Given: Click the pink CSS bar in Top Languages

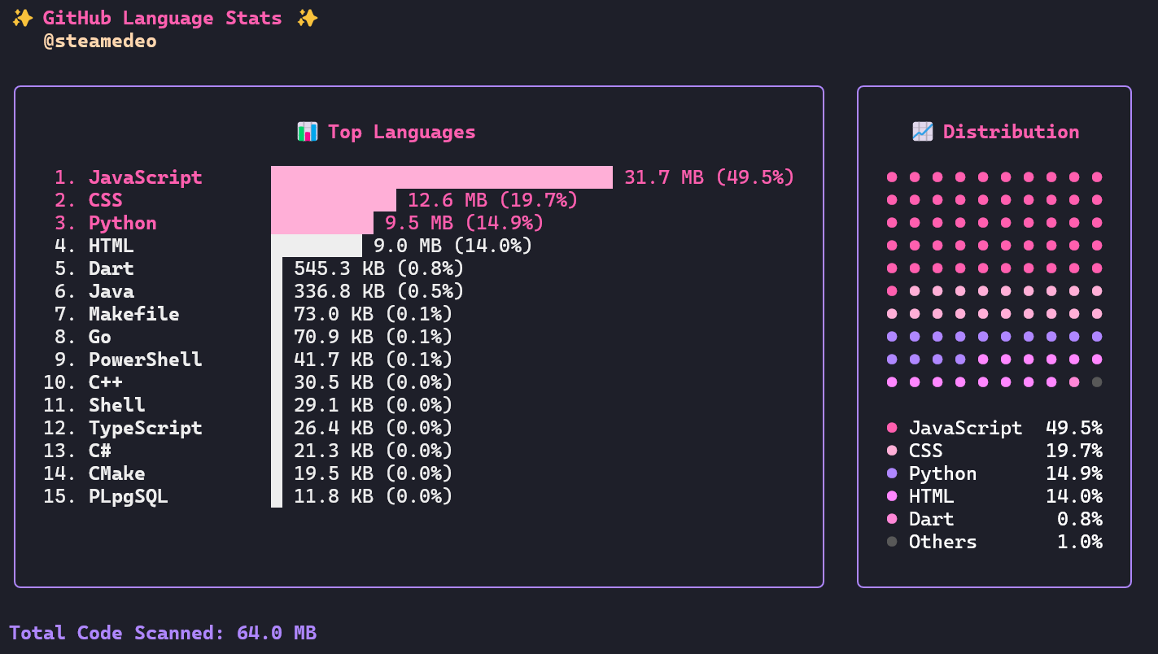Looking at the screenshot, I should coord(334,200).
